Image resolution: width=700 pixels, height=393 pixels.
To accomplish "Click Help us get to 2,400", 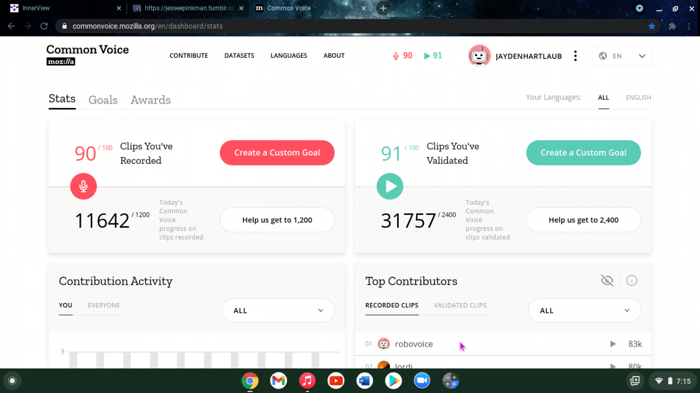I will click(x=584, y=220).
